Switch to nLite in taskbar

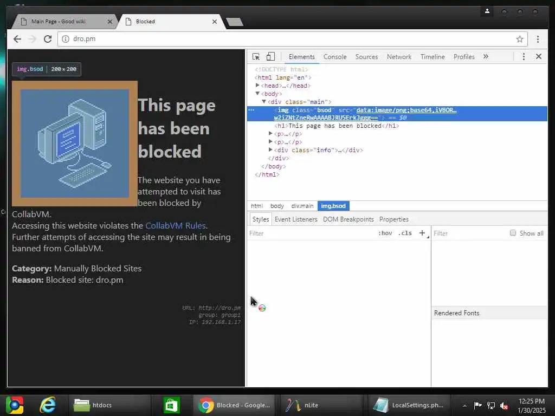[x=321, y=405]
